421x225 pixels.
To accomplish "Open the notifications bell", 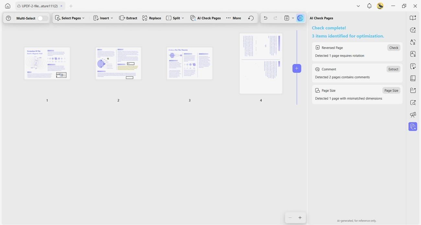I will coord(369,6).
